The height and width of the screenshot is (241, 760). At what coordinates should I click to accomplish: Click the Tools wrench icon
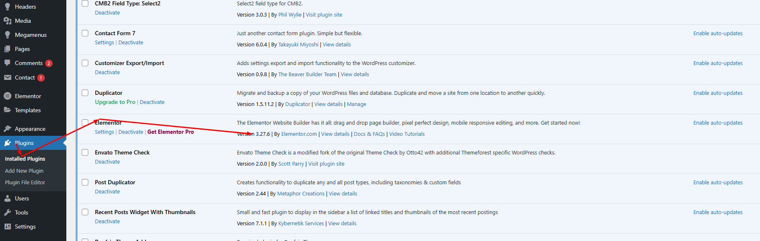(x=7, y=212)
